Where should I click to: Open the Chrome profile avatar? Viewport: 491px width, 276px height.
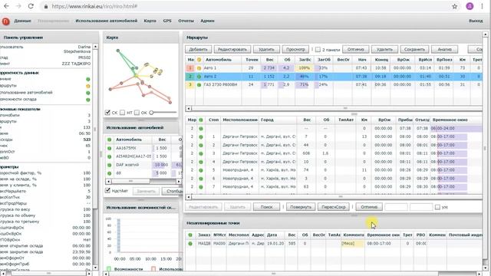470,6
